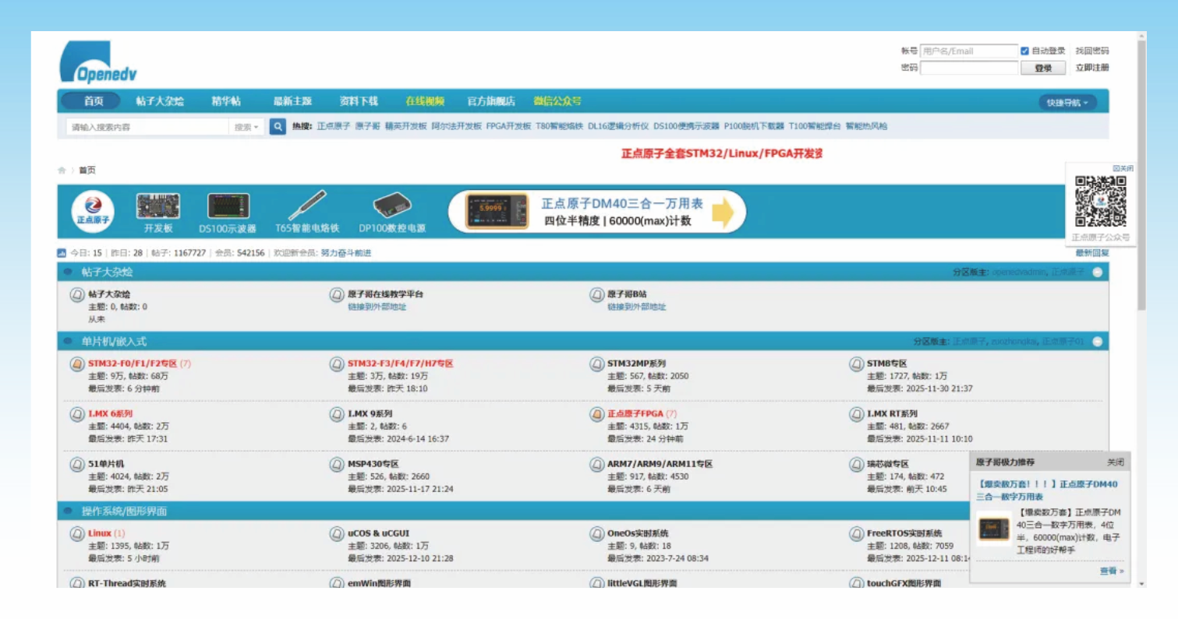
Task: Go to the 精华帖 nav tab
Action: (226, 101)
